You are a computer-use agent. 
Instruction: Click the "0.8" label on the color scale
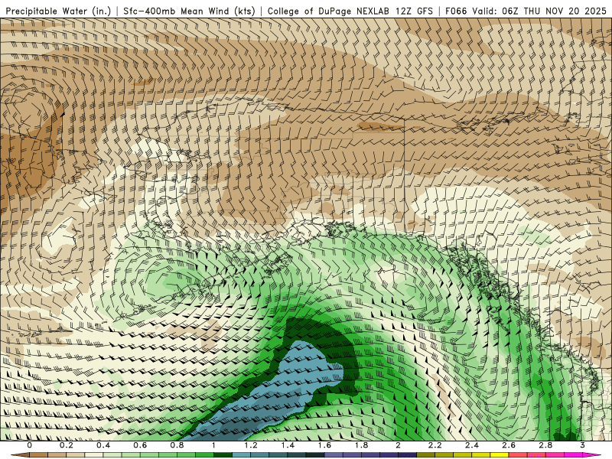177,445
